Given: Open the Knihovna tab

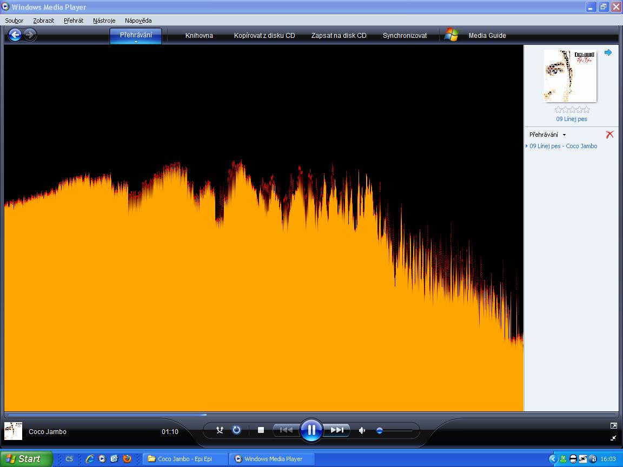Looking at the screenshot, I should point(199,36).
